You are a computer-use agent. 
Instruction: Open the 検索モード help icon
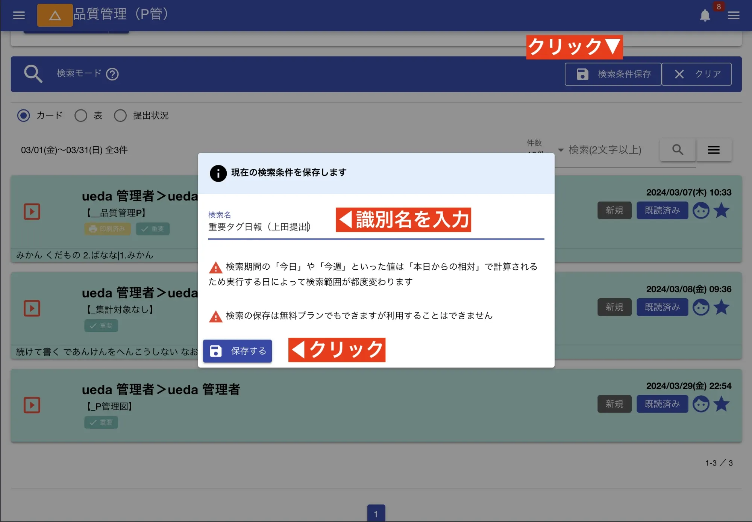pyautogui.click(x=112, y=74)
